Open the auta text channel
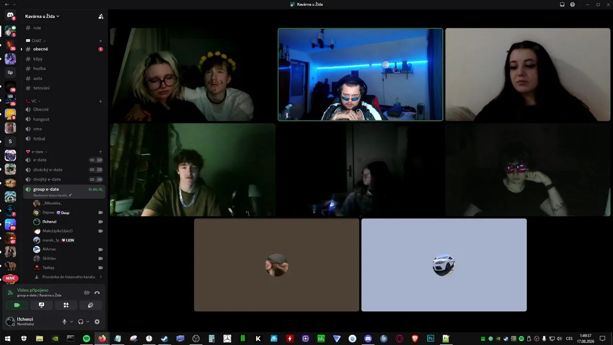The width and height of the screenshot is (613, 345). [x=64, y=78]
